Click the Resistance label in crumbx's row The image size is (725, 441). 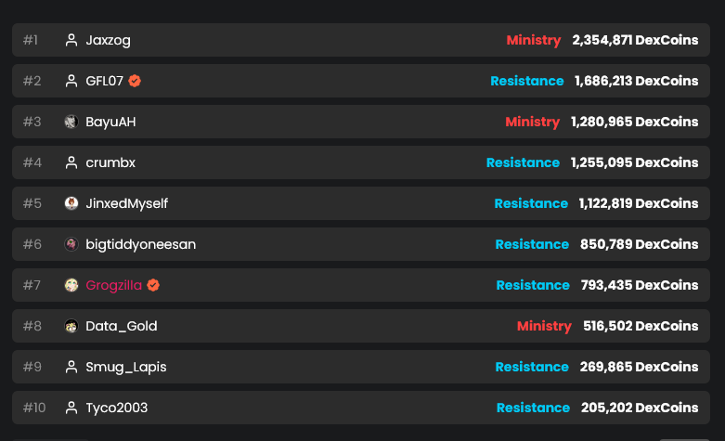[x=523, y=162]
